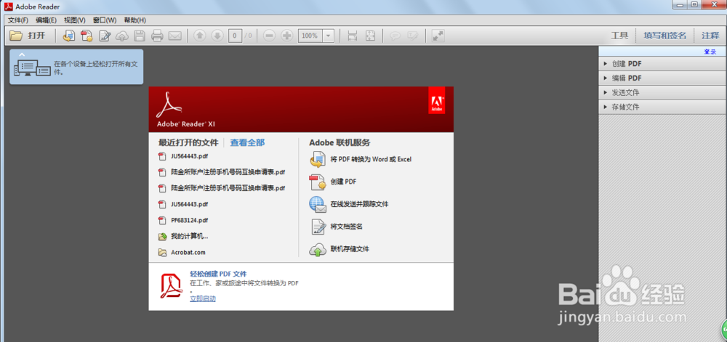
Task: Click the fit width scrolling mode icon
Action: pos(353,36)
